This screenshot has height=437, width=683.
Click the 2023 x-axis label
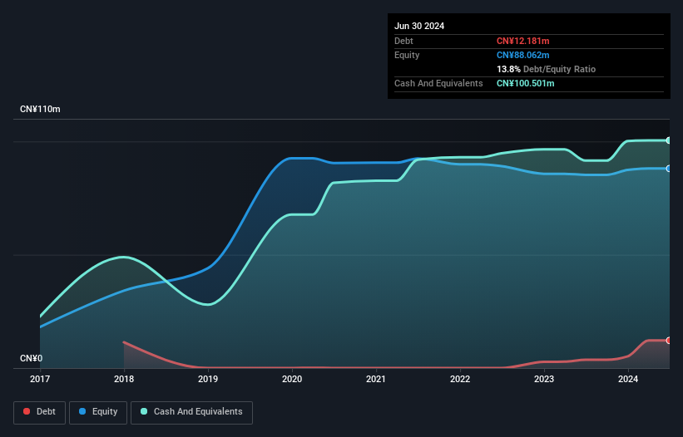[544, 379]
